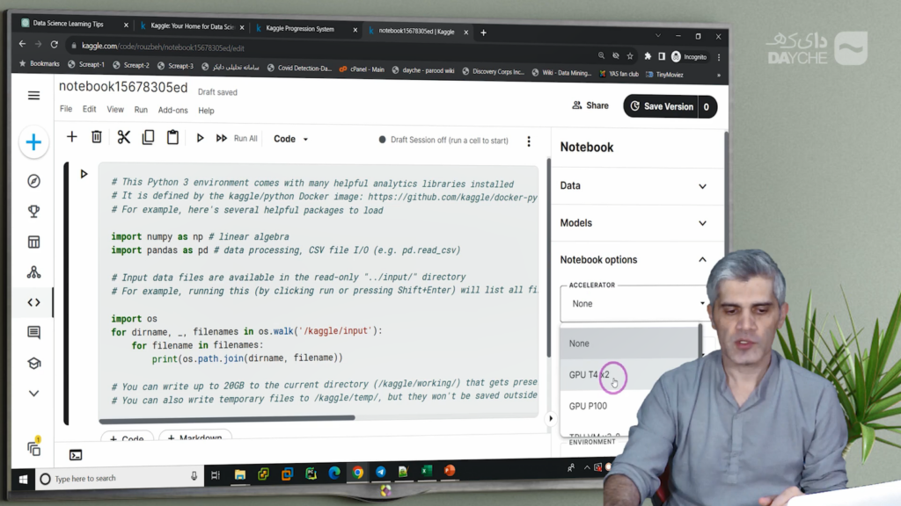Open the Add-ons menu
The width and height of the screenshot is (901, 506).
tap(173, 110)
